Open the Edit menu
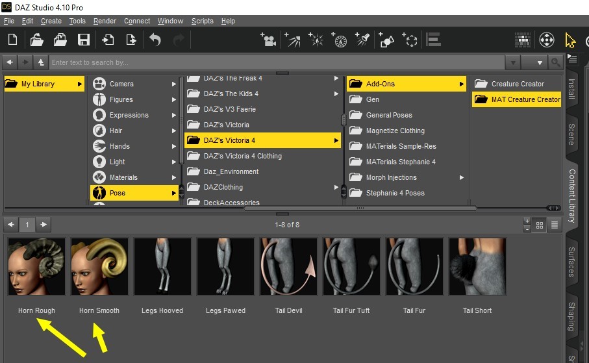This screenshot has height=363, width=589. [x=27, y=21]
